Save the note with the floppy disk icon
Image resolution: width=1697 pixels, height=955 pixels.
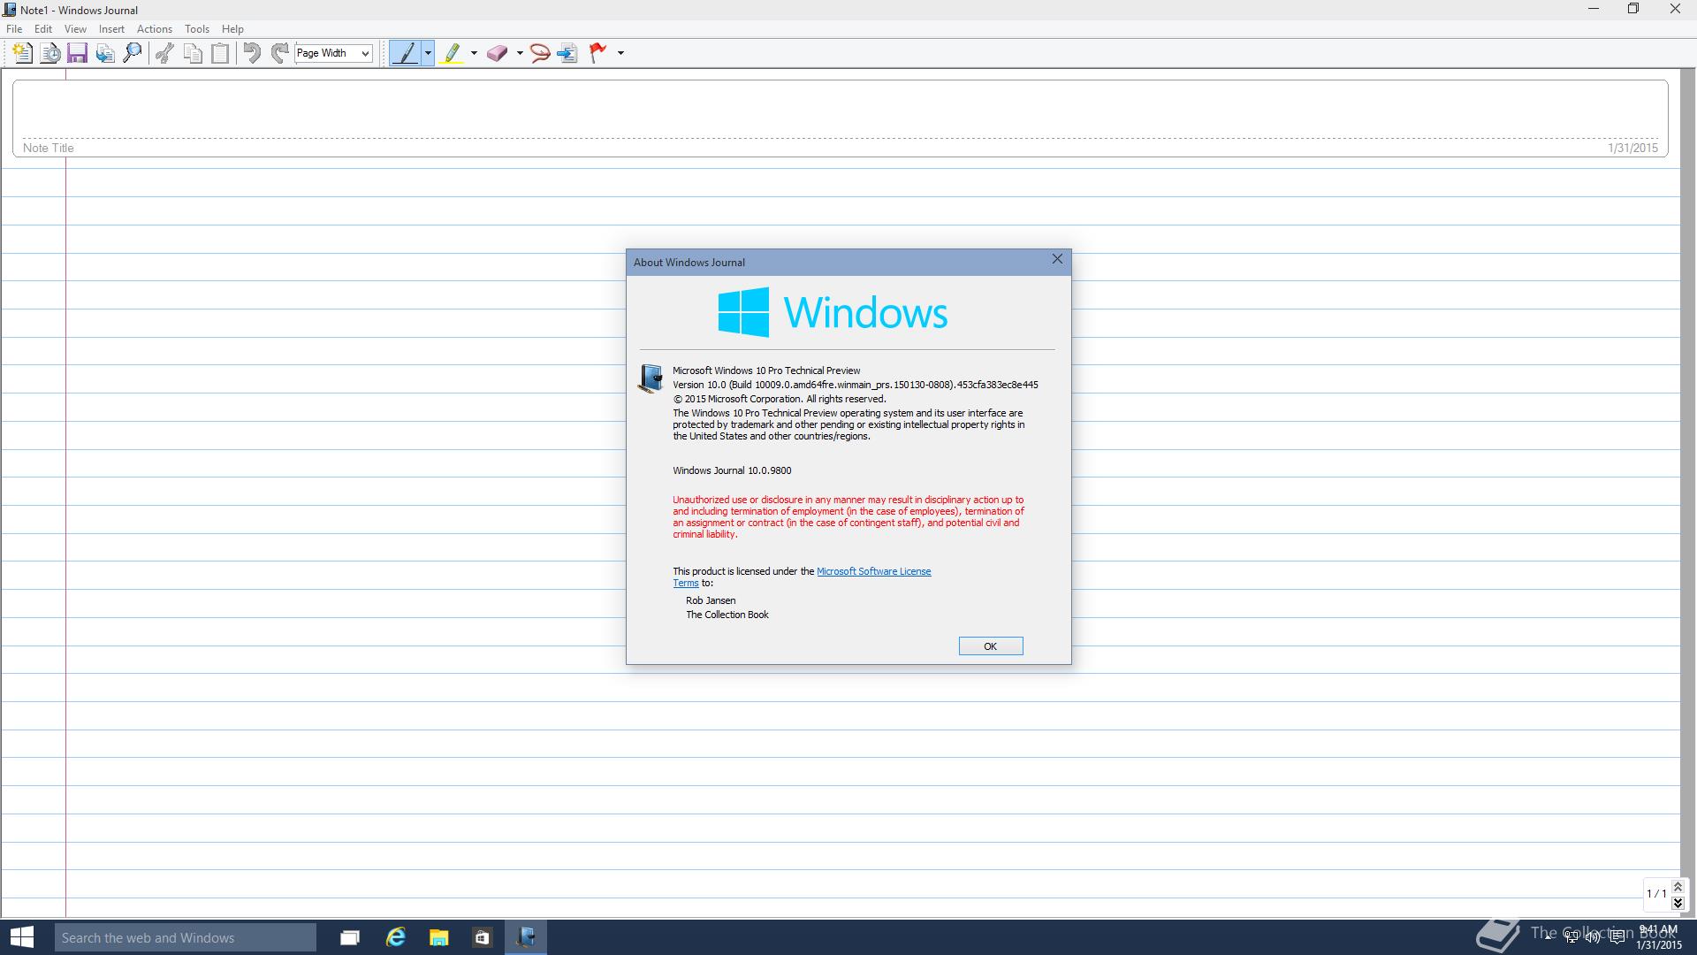pyautogui.click(x=77, y=53)
